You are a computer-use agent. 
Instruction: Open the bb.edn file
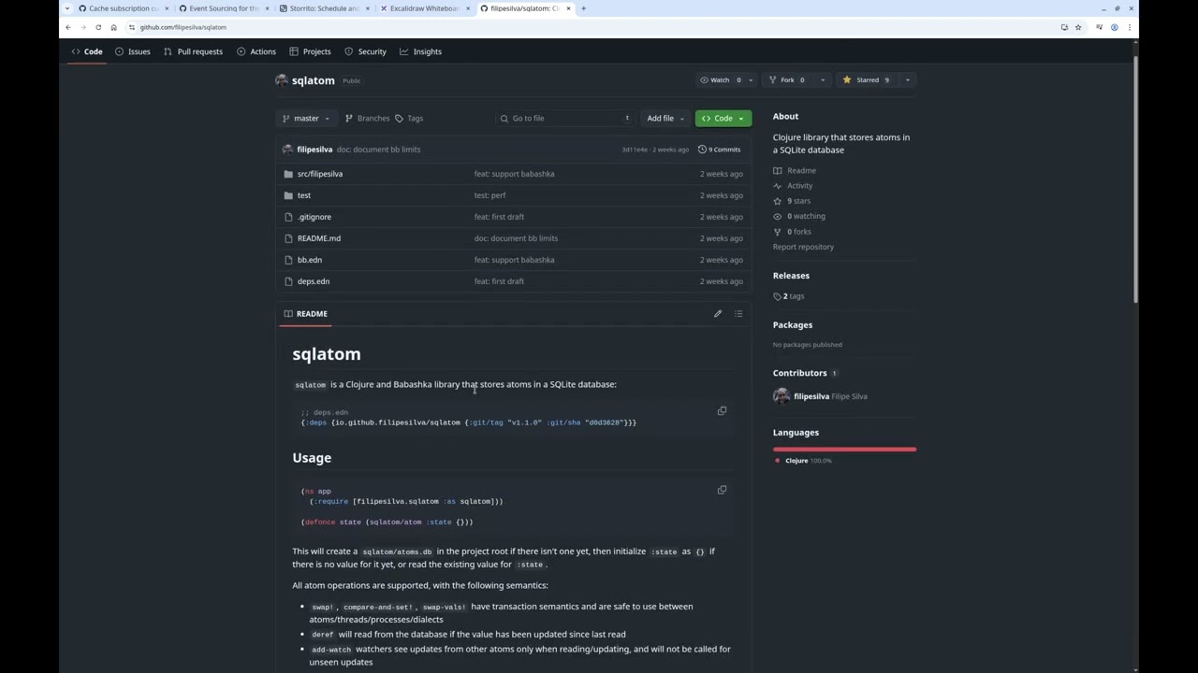[310, 260]
